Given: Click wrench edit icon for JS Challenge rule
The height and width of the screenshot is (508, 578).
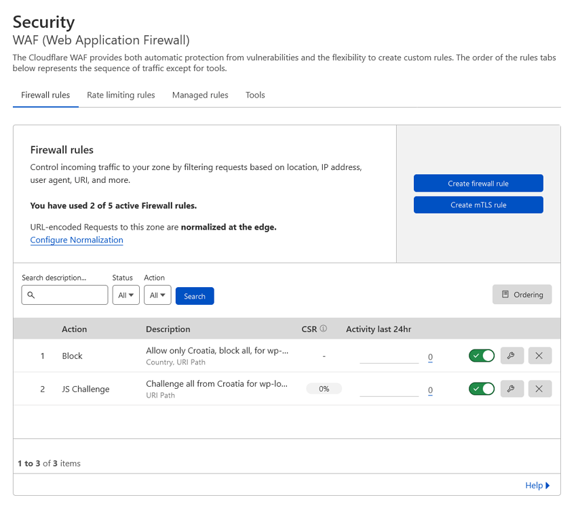Looking at the screenshot, I should tap(512, 389).
